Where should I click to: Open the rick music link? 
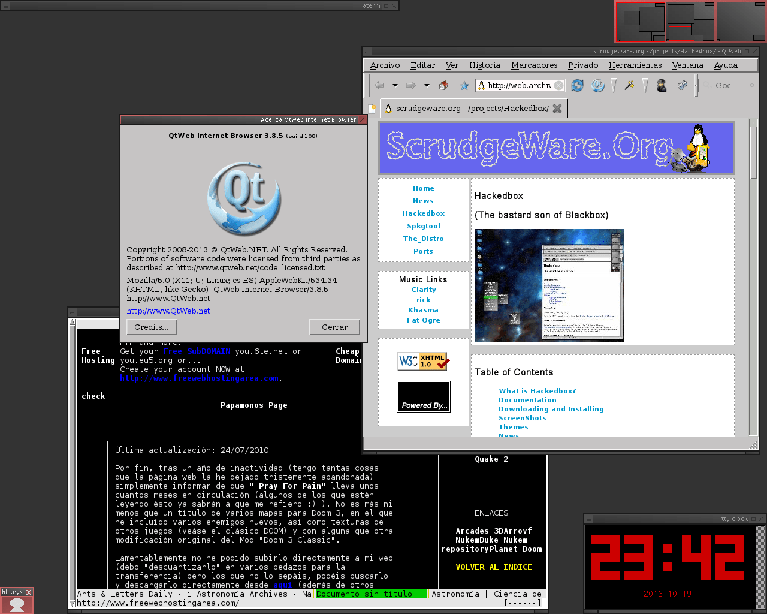424,300
